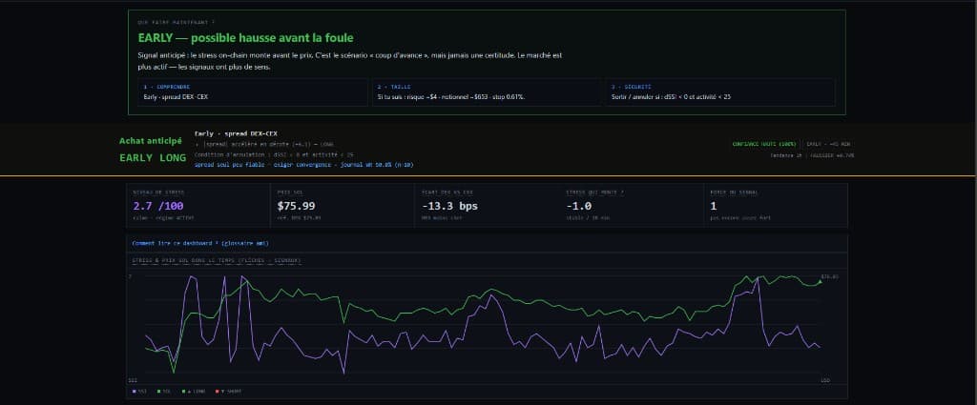The height and width of the screenshot is (405, 977).
Task: Click the green LONG arrow marker on chart
Action: (x=820, y=282)
